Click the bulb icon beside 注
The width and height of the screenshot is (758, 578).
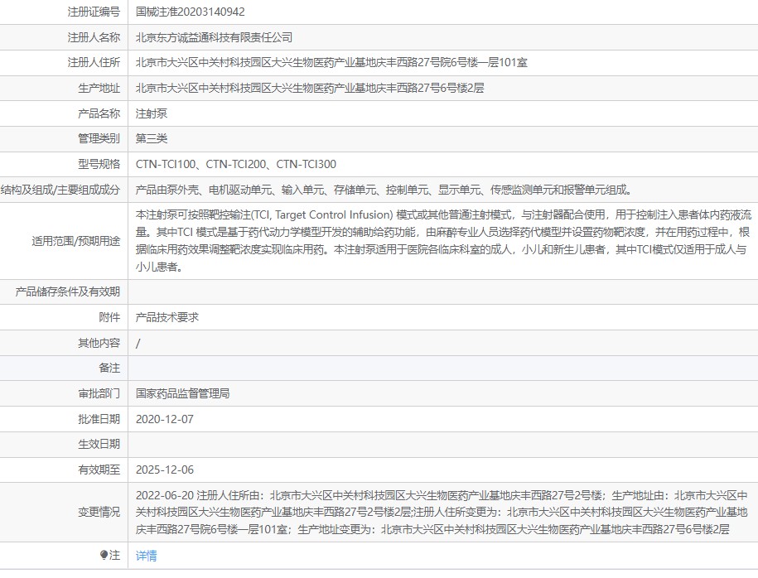click(x=104, y=556)
